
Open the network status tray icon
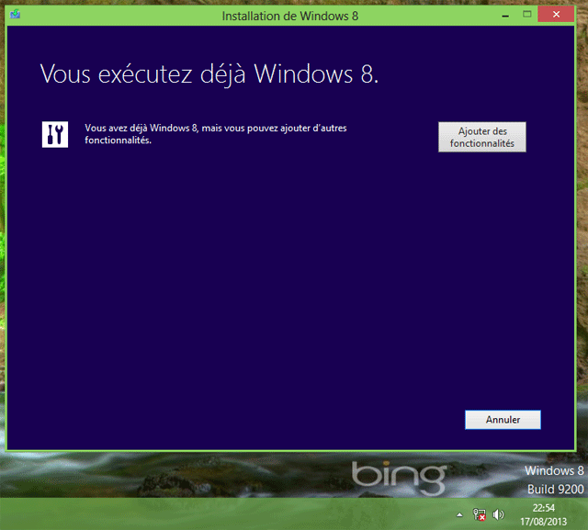(x=479, y=514)
